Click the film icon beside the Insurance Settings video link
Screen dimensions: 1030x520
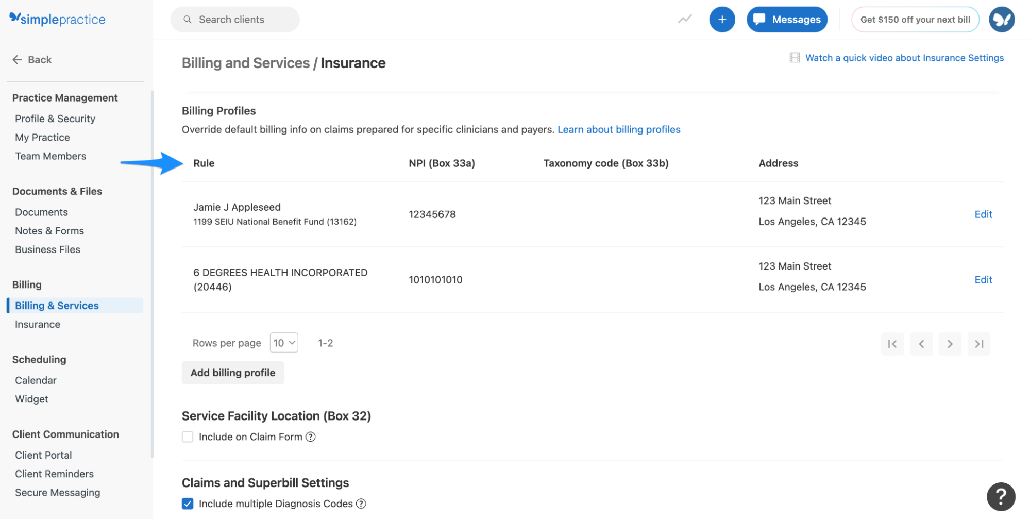pyautogui.click(x=793, y=58)
